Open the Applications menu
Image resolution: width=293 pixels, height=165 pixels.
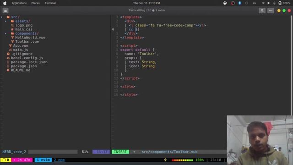click(x=19, y=3)
